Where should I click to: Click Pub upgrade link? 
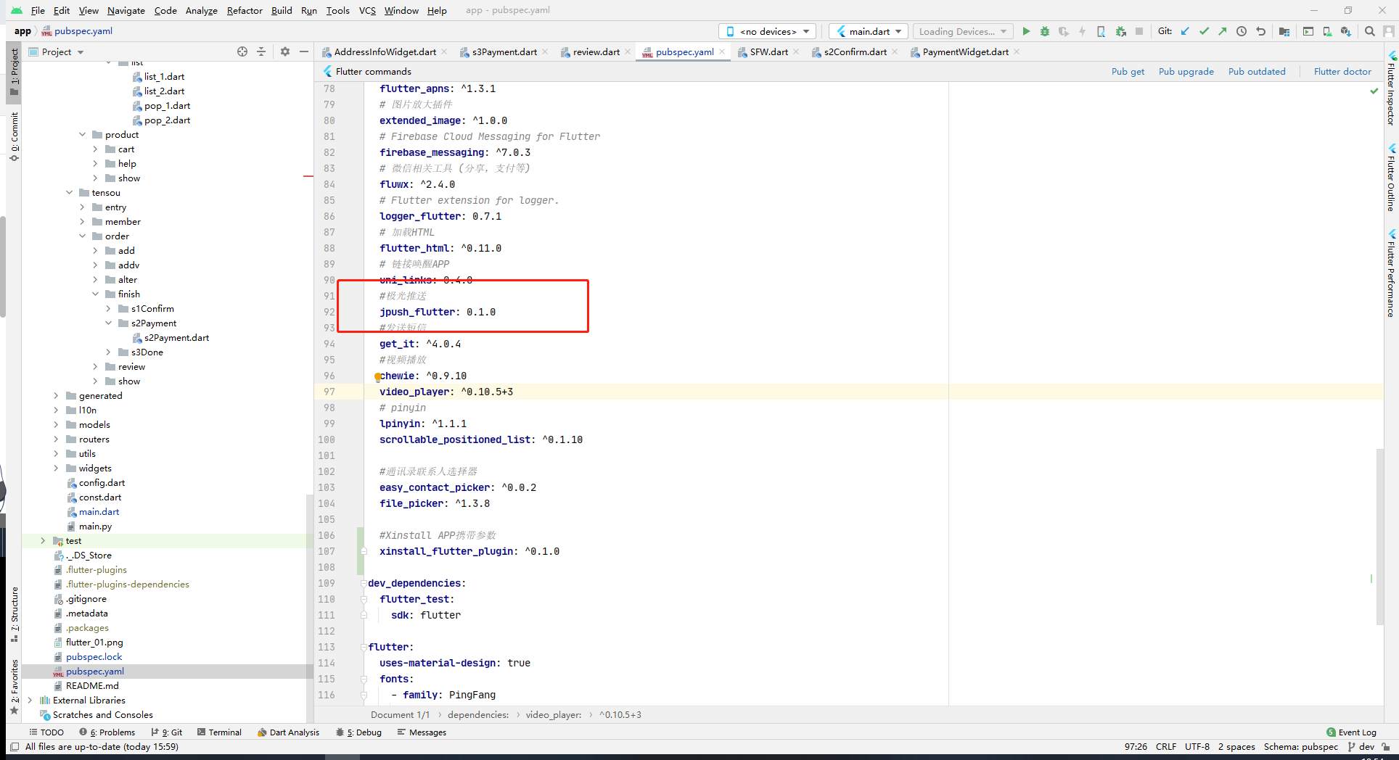(x=1186, y=71)
